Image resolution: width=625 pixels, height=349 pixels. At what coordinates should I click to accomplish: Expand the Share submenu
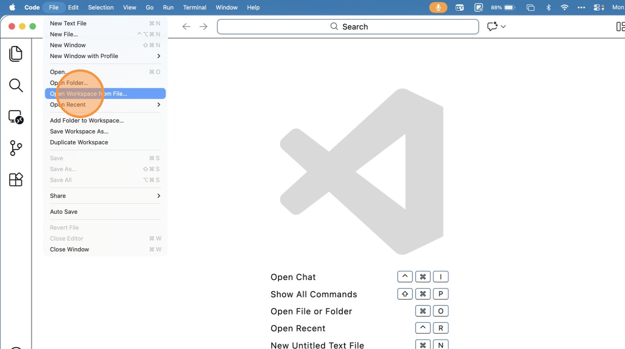click(105, 196)
